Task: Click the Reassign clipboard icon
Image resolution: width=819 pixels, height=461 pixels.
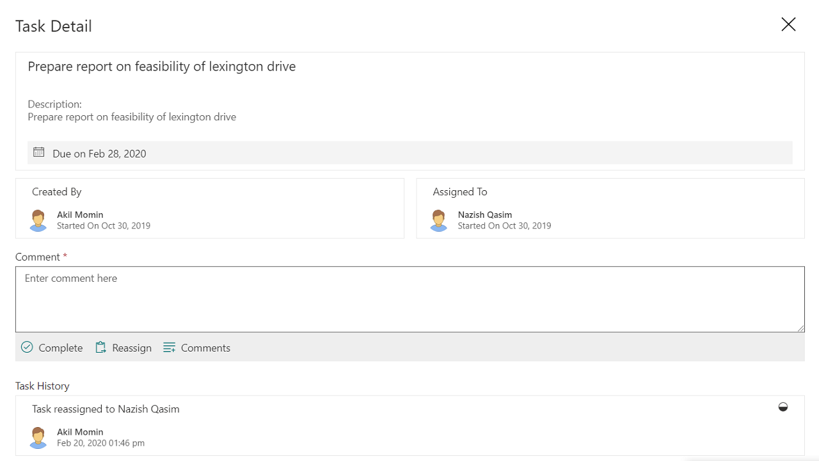Action: [x=100, y=347]
